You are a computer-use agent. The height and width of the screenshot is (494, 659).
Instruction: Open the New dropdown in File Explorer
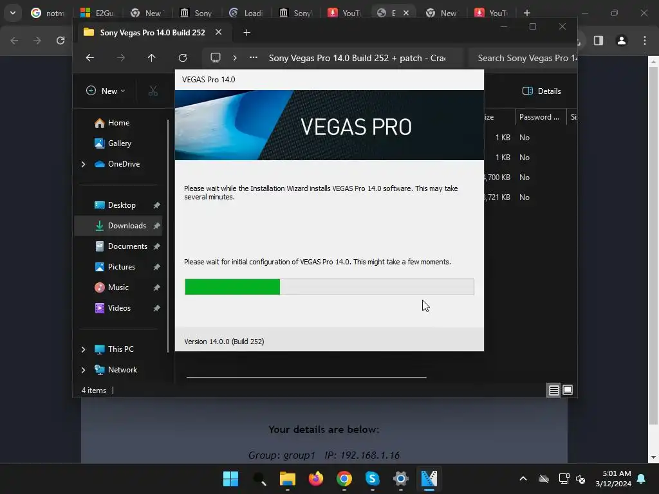tap(106, 91)
